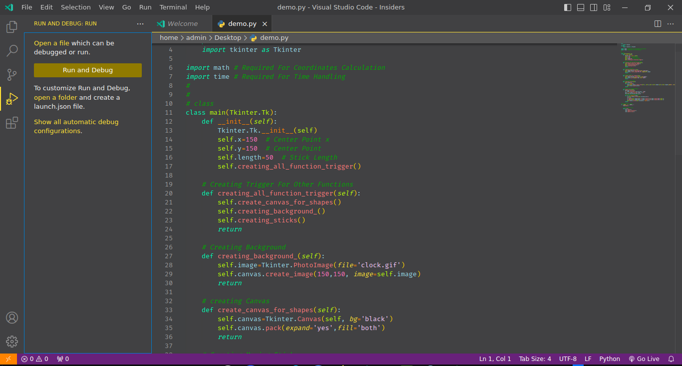
Task: Change indentation via Tab Size: 4
Action: point(535,359)
